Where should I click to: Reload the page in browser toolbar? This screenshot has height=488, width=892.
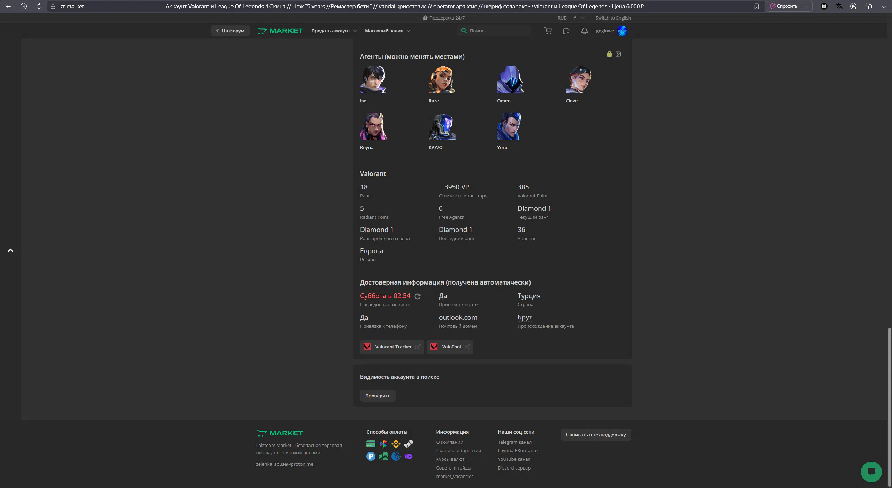pyautogui.click(x=39, y=6)
